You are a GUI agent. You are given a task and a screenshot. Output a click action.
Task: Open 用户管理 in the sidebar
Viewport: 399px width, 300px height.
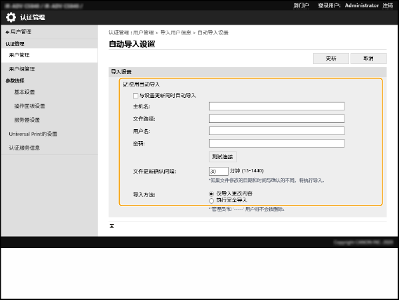[20, 55]
